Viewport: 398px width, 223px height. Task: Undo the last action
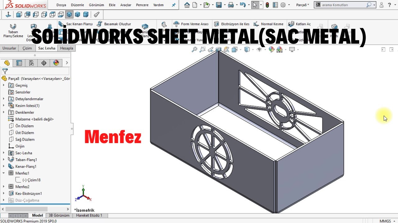pos(243,5)
